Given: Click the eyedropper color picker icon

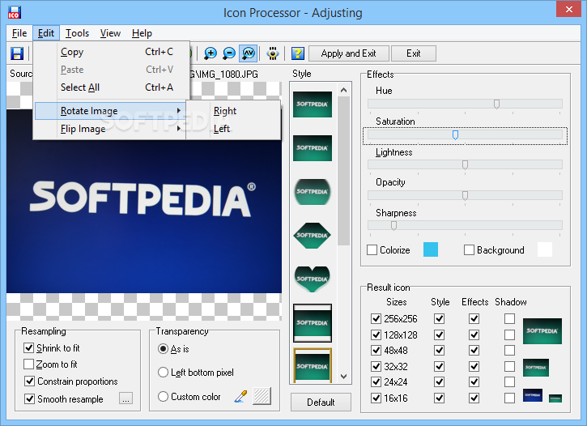Looking at the screenshot, I should pyautogui.click(x=240, y=396).
